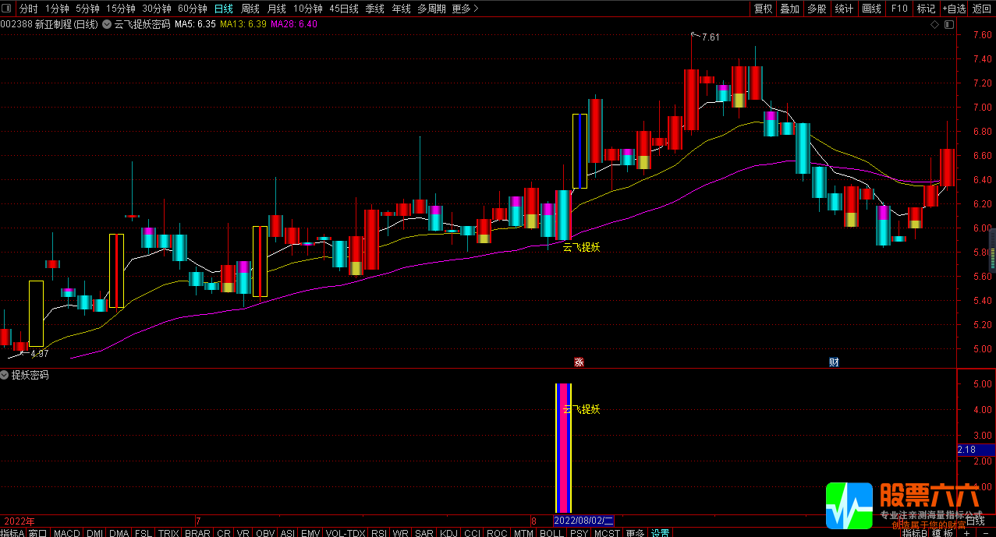Add the stock with +自选 button
This screenshot has width=996, height=537.
click(x=953, y=9)
